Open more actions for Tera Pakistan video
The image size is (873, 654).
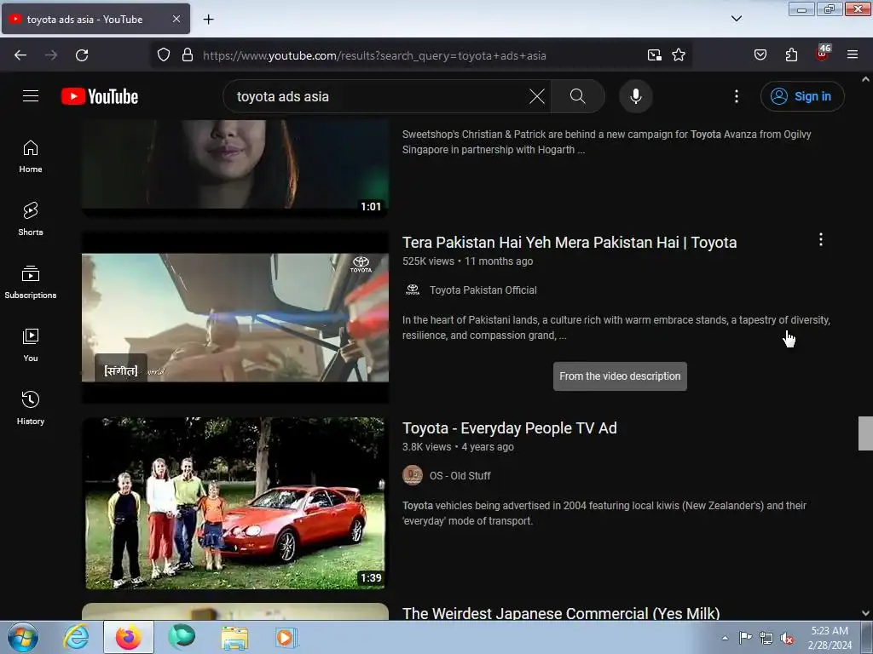pyautogui.click(x=821, y=239)
